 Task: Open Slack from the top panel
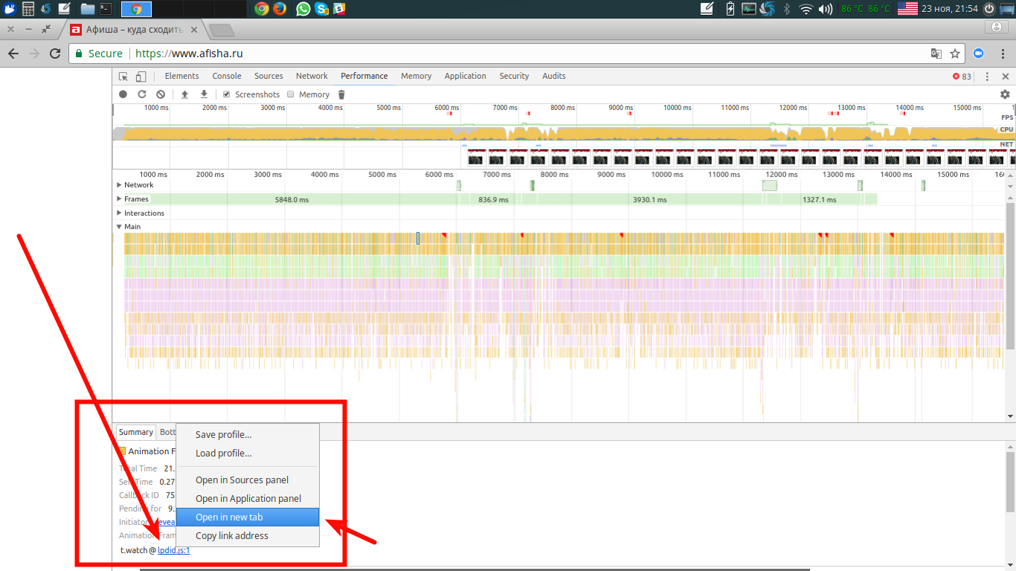click(x=340, y=9)
